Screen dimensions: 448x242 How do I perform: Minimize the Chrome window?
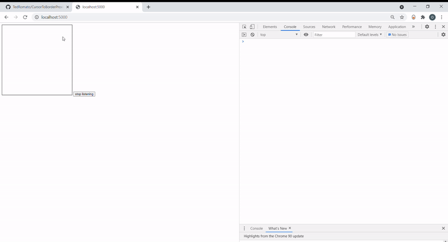tap(414, 7)
